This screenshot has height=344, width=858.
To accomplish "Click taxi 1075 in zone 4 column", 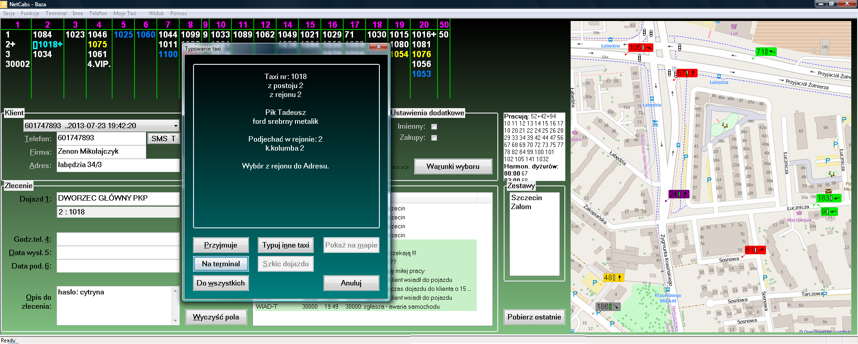I will coord(97,45).
